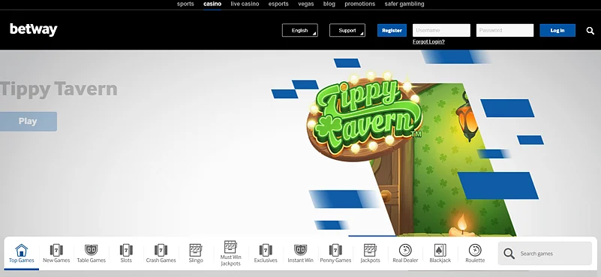The image size is (601, 277).
Task: Select the New Games category icon
Action: (56, 250)
